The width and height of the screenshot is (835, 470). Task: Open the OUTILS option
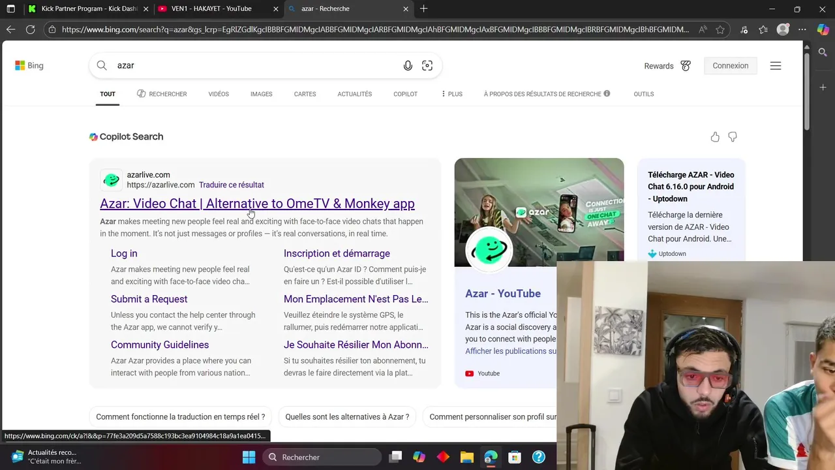(x=643, y=94)
